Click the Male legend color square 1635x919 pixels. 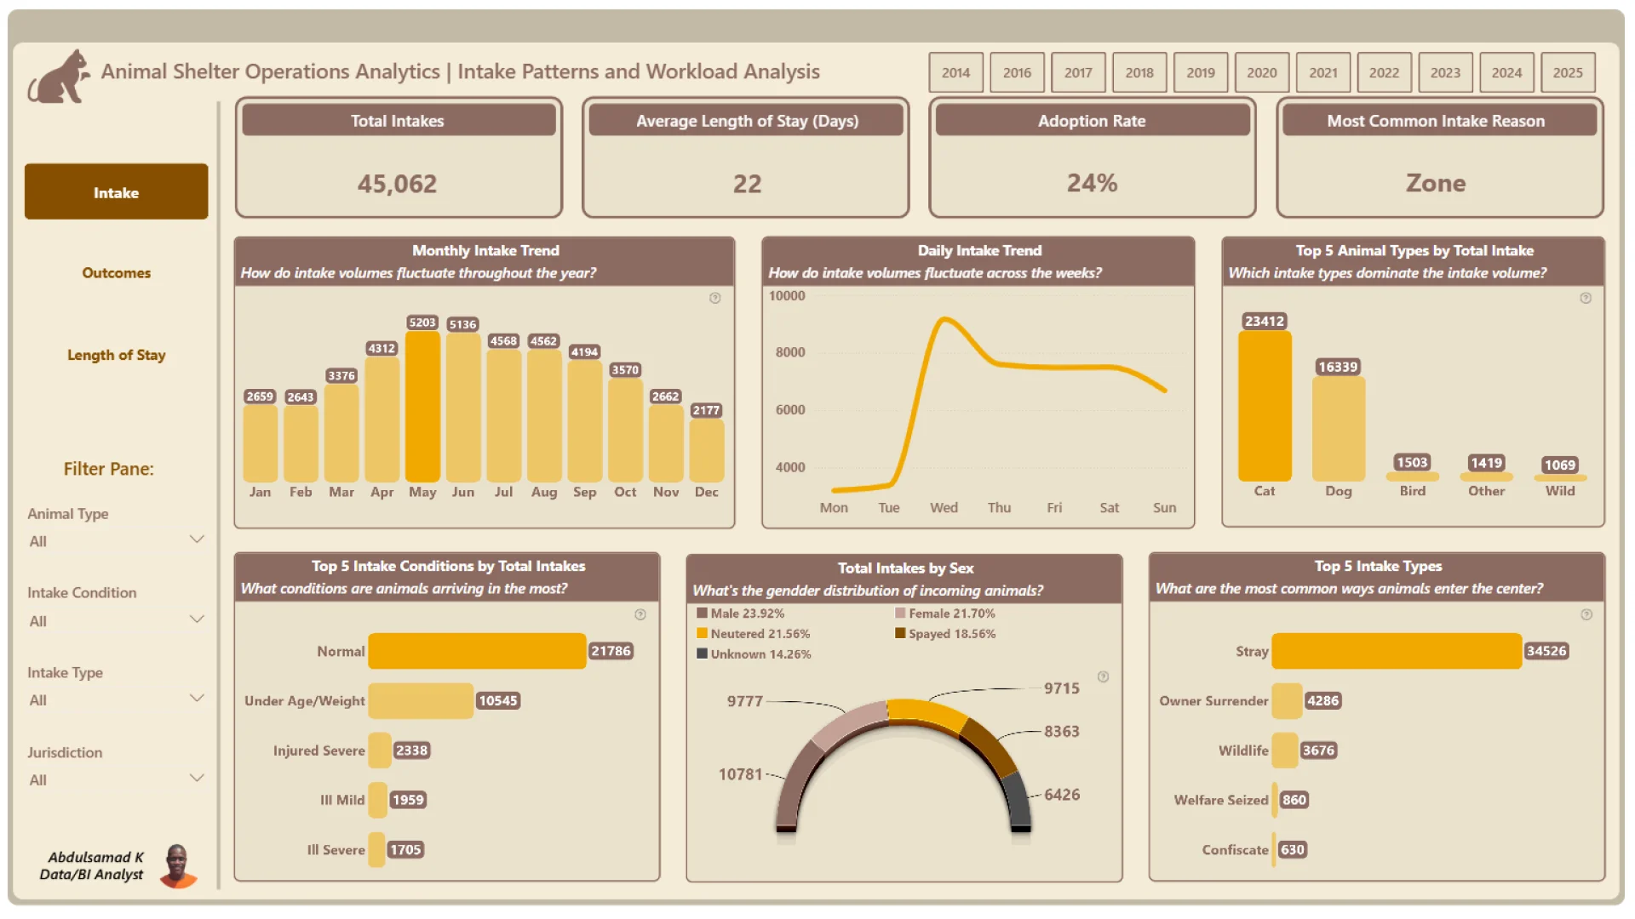click(x=702, y=614)
